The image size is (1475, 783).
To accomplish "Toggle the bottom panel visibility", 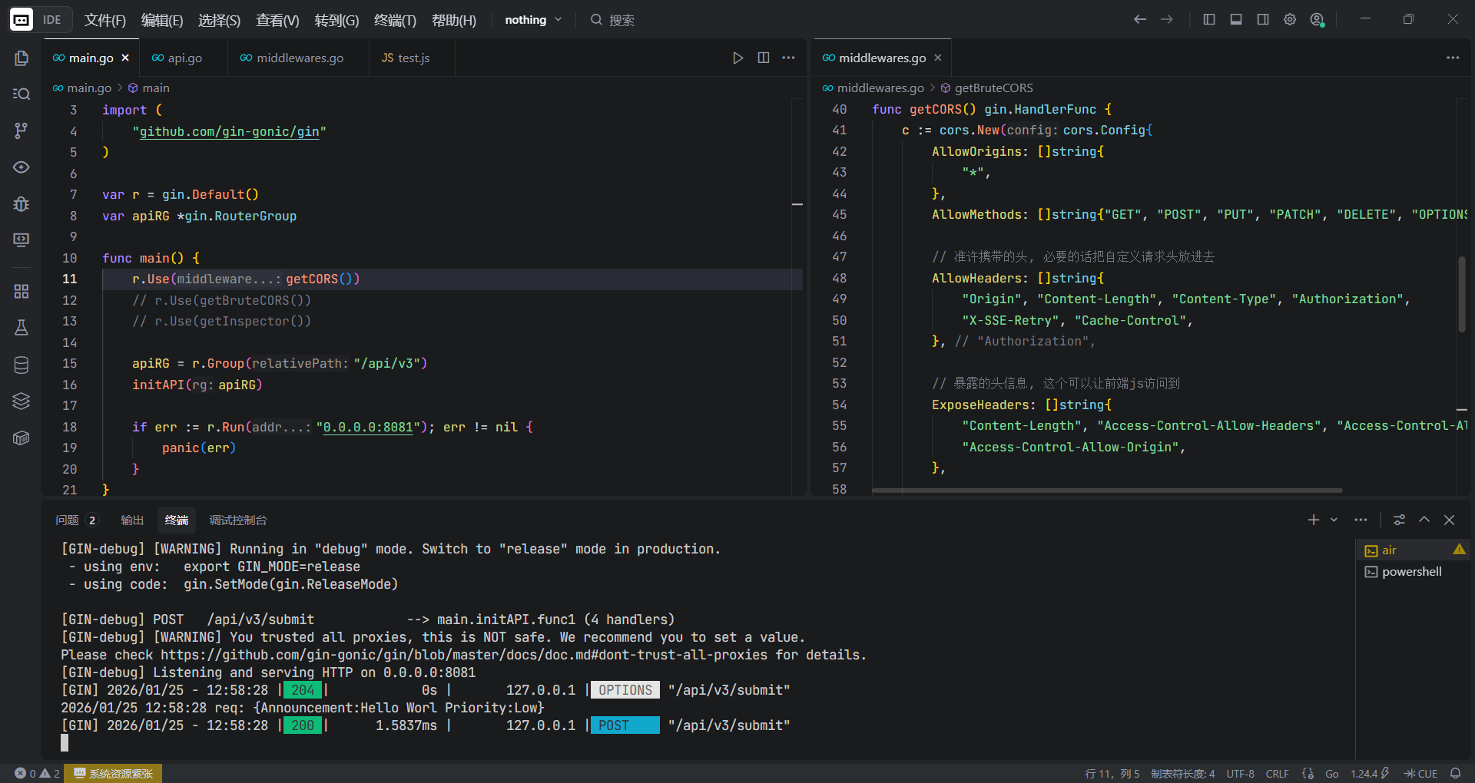I will [x=1236, y=20].
